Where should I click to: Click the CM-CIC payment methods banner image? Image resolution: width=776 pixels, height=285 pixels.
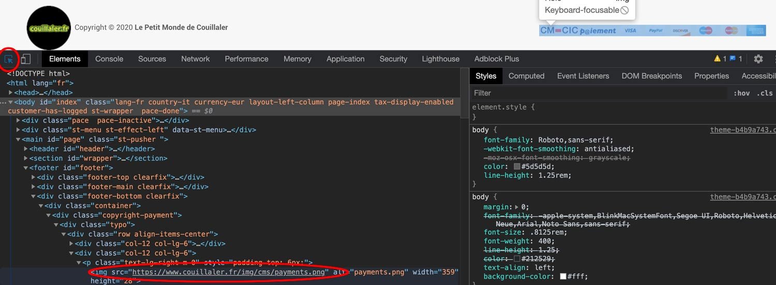tap(652, 31)
